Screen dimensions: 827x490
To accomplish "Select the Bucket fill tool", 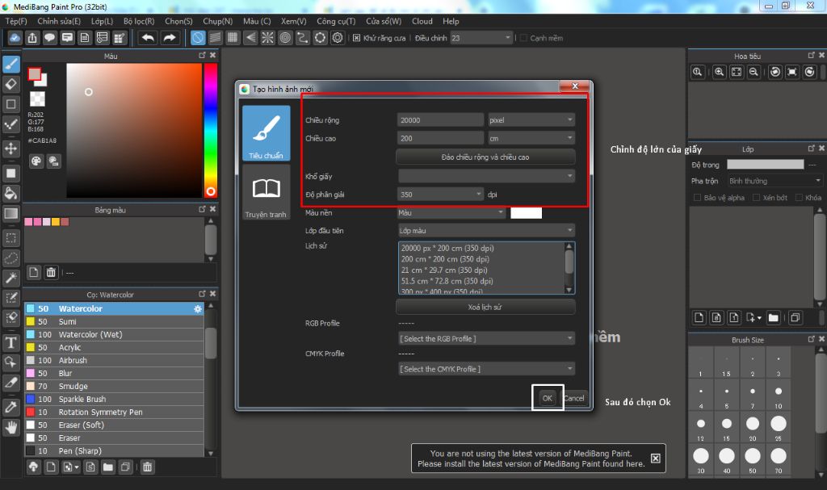I will point(11,193).
